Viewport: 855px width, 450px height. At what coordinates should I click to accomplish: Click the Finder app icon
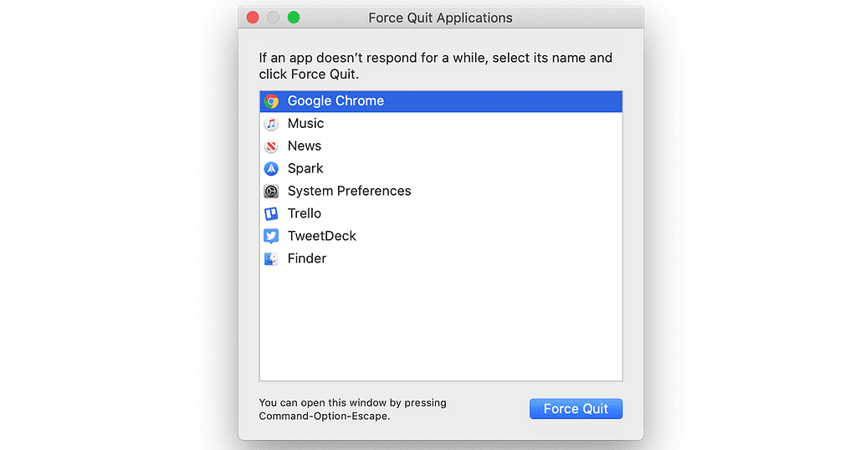(271, 259)
